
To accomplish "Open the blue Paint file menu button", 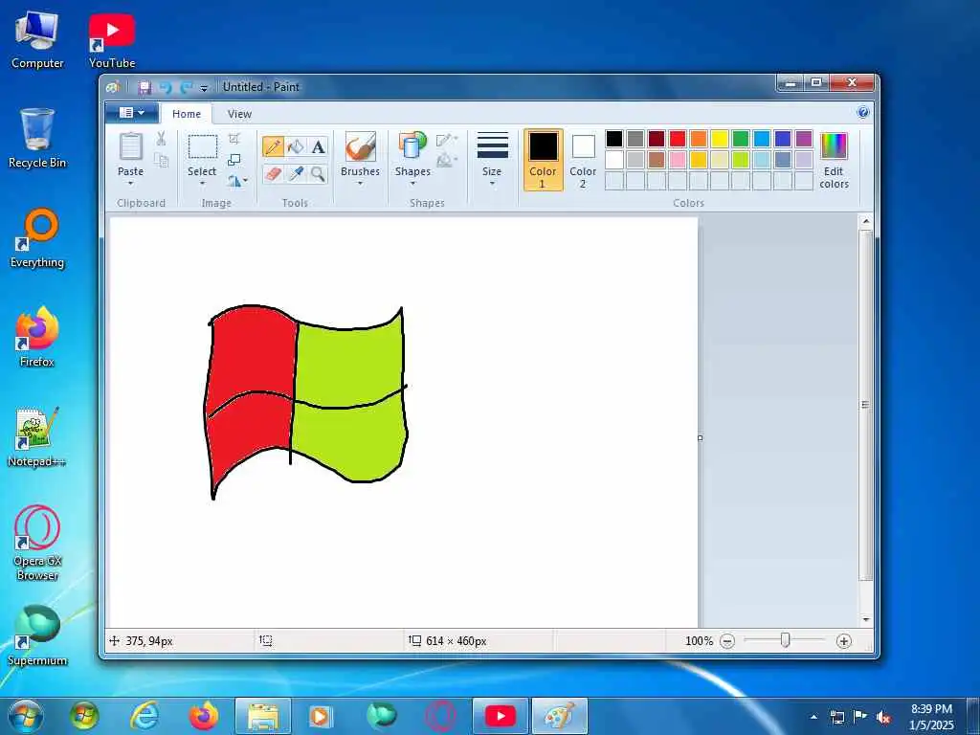I will pos(131,113).
